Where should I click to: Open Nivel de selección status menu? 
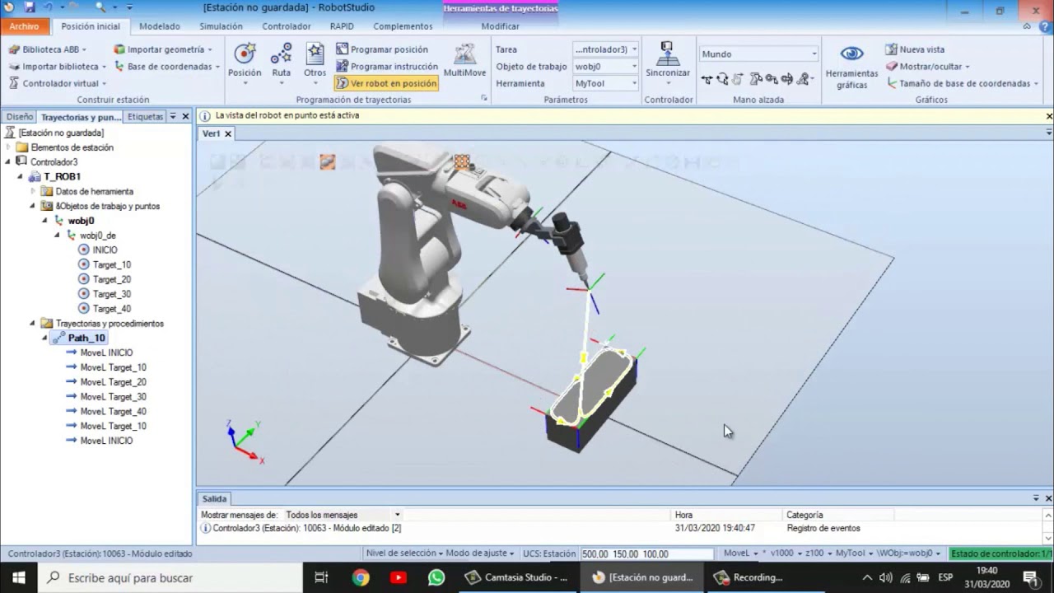click(x=404, y=553)
